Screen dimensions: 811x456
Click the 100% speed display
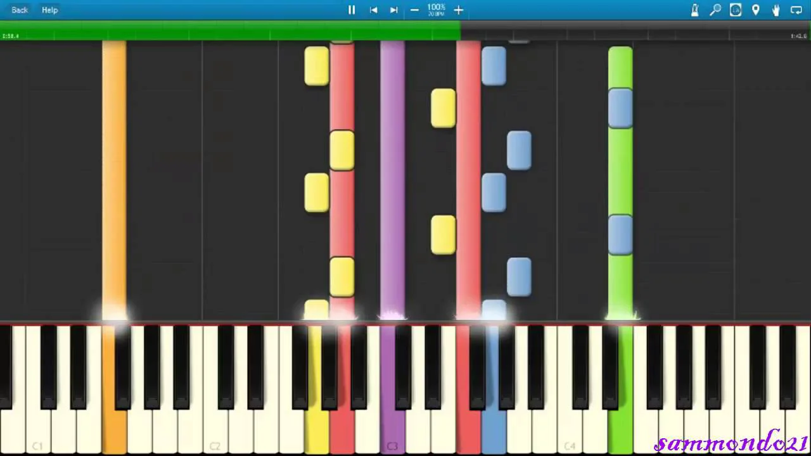(436, 9)
